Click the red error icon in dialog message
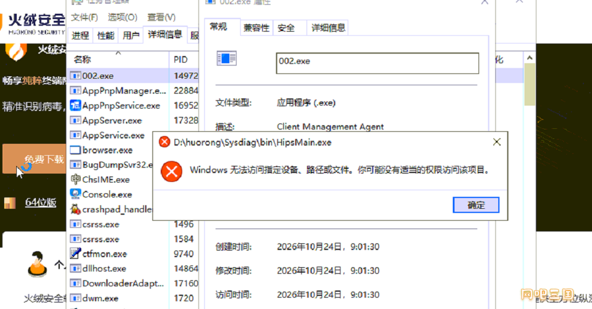 (x=171, y=171)
